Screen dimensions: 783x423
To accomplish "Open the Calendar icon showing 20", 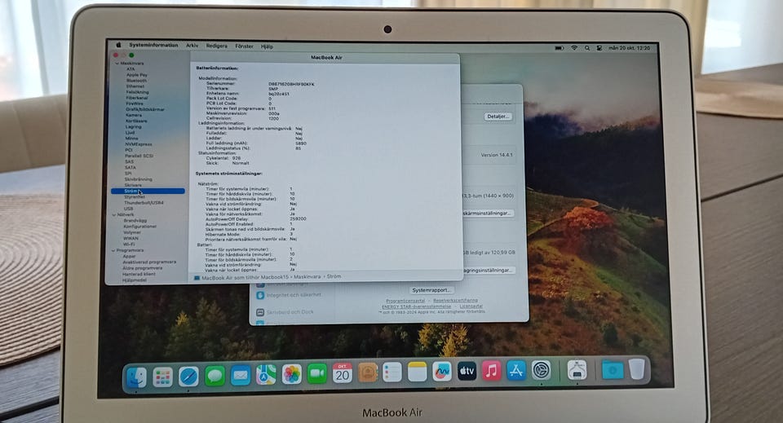I will (342, 373).
